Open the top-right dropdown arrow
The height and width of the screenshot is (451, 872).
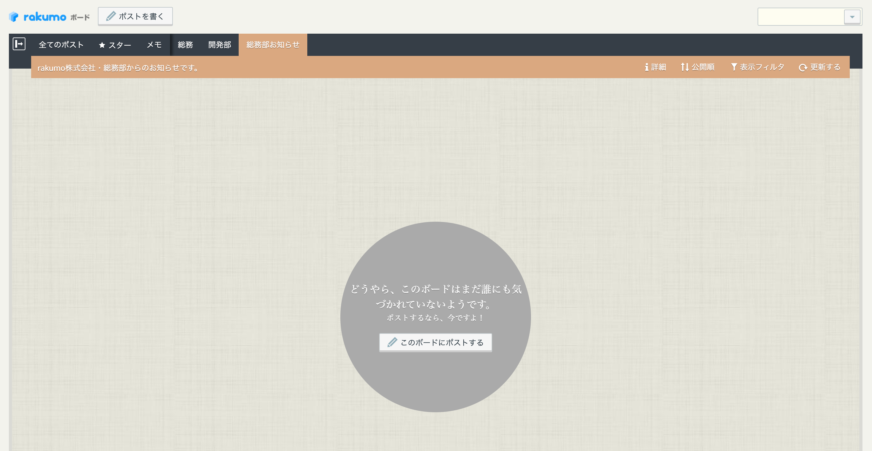pyautogui.click(x=852, y=17)
